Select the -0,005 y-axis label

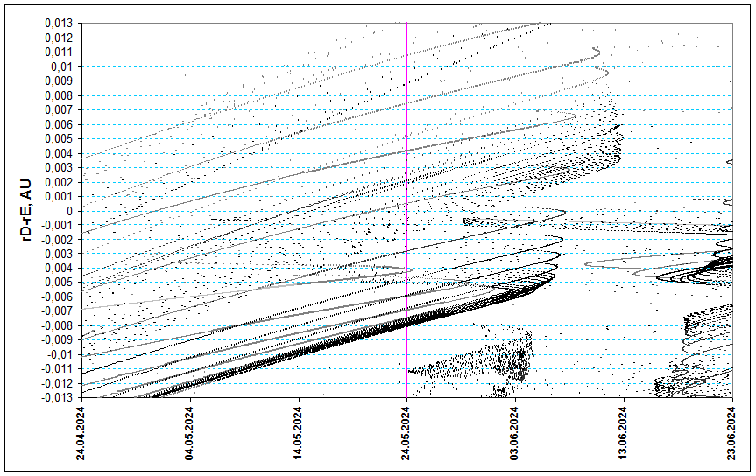point(58,283)
